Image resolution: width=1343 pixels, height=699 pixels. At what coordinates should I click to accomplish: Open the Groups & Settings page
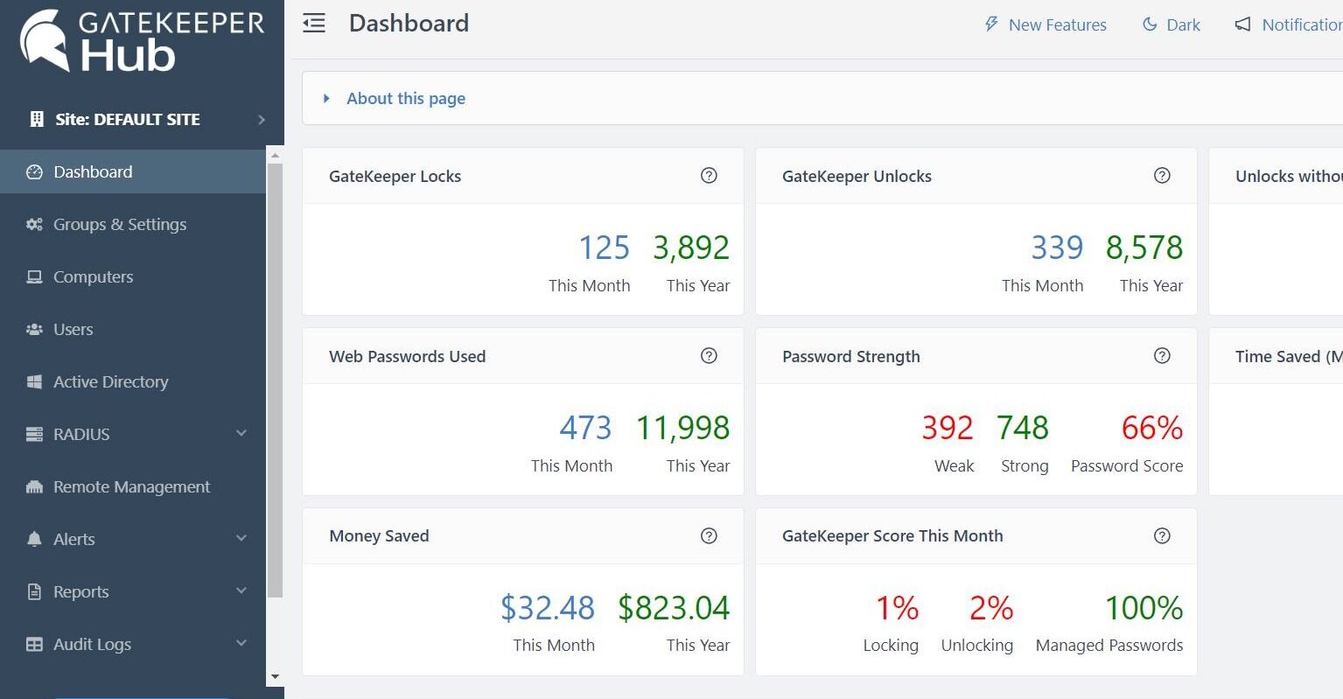120,224
